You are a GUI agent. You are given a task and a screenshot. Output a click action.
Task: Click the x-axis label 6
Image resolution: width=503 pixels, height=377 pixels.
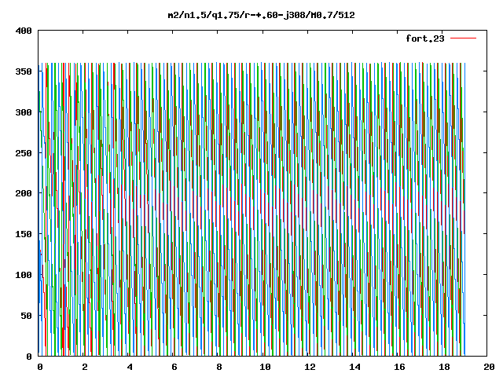pyautogui.click(x=174, y=367)
